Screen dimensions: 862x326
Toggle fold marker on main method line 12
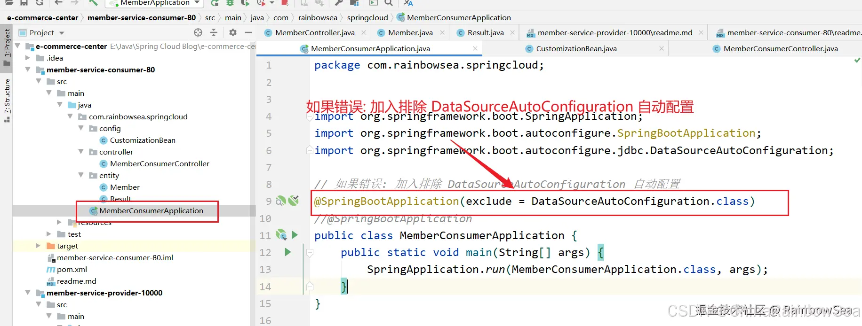tap(310, 253)
